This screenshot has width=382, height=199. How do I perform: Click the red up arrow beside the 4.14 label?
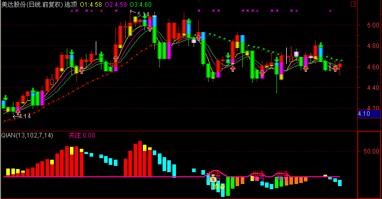pyautogui.click(x=18, y=112)
